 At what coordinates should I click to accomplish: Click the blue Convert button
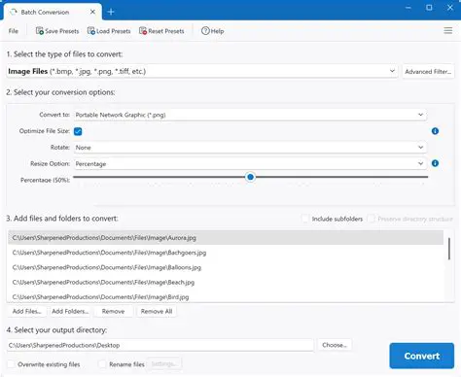422,356
